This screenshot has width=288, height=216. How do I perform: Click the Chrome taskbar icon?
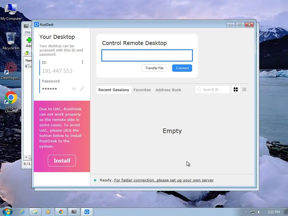tap(61, 212)
